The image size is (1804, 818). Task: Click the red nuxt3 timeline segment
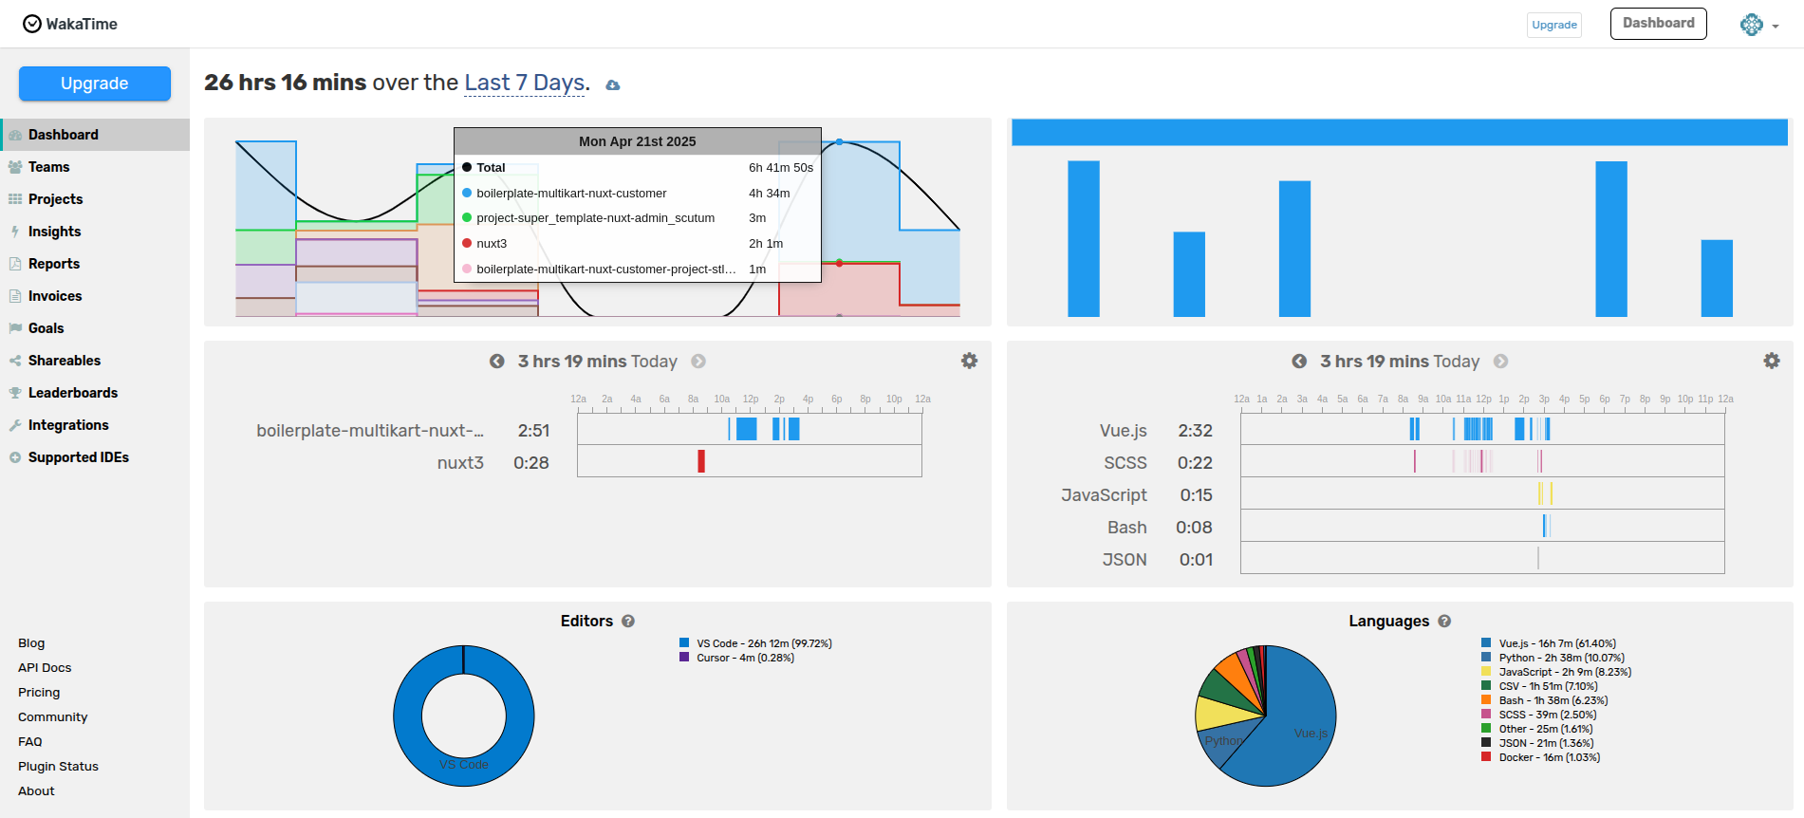pos(701,461)
